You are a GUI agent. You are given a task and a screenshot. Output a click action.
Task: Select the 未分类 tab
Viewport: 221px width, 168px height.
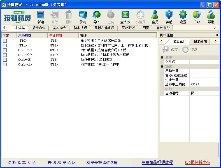[x=20, y=28]
